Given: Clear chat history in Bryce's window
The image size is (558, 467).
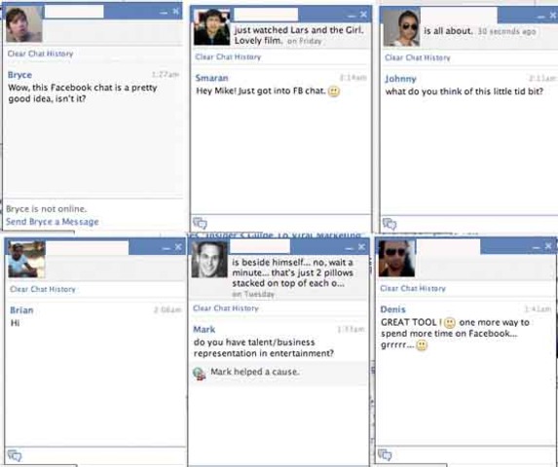Looking at the screenshot, I should coord(40,54).
